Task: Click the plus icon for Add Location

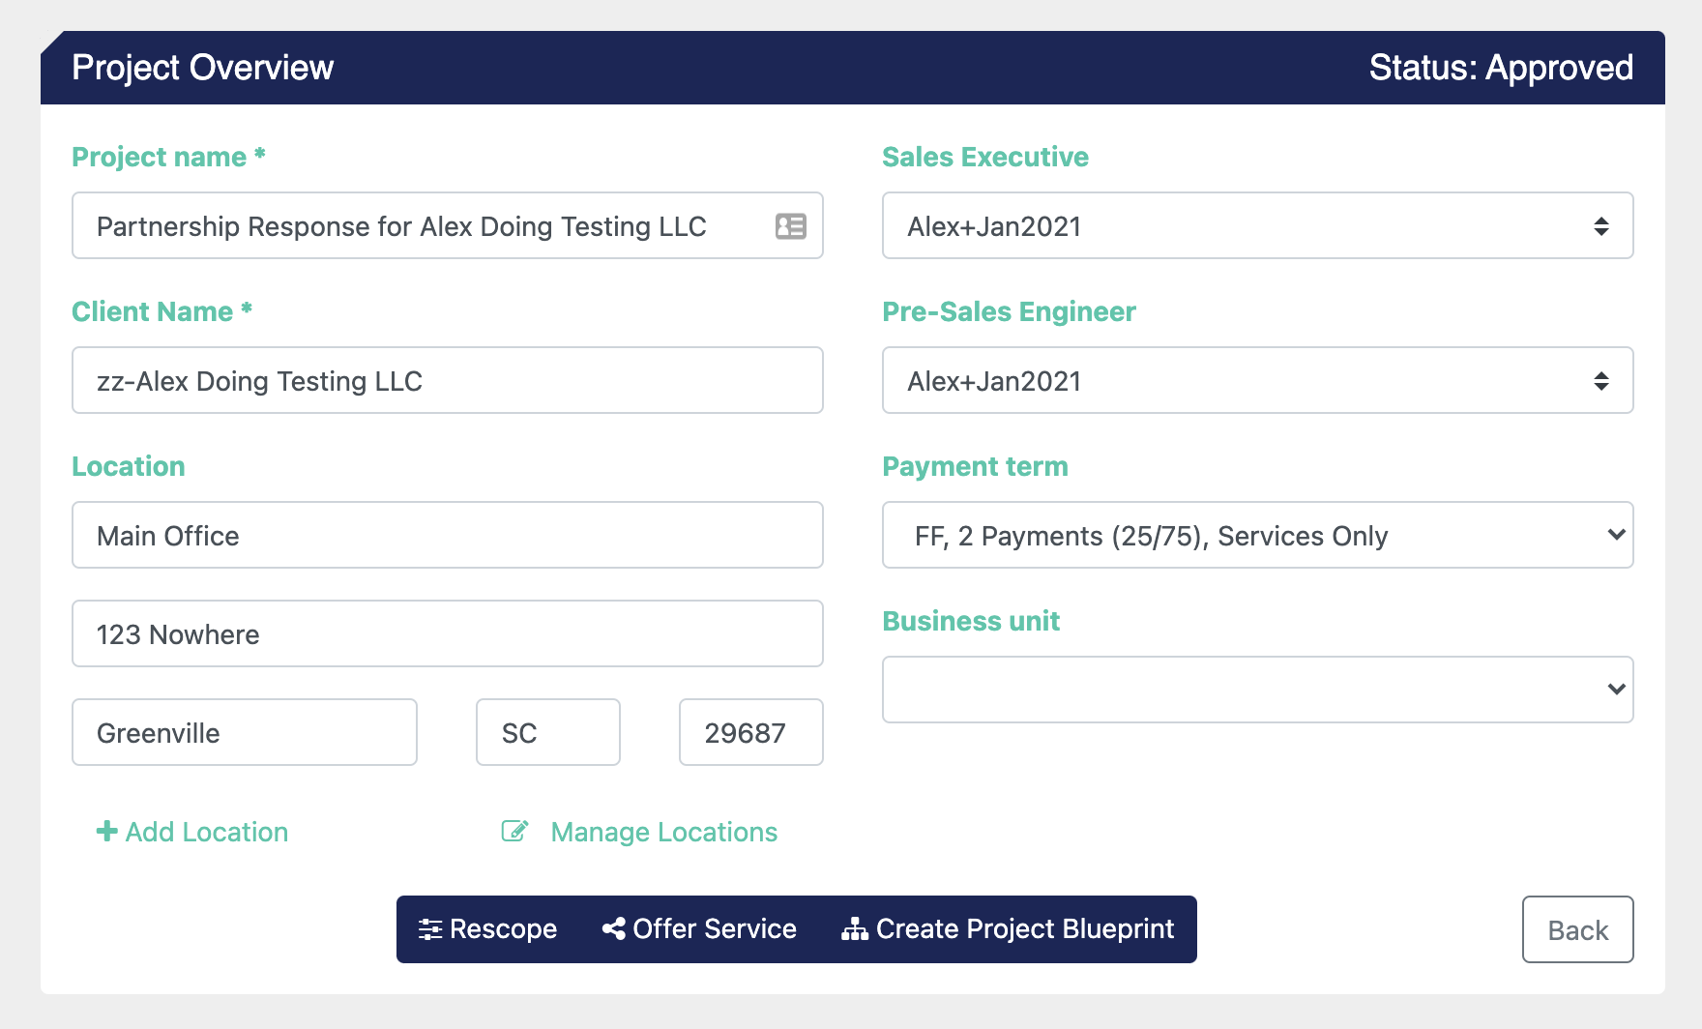Action: pos(106,831)
